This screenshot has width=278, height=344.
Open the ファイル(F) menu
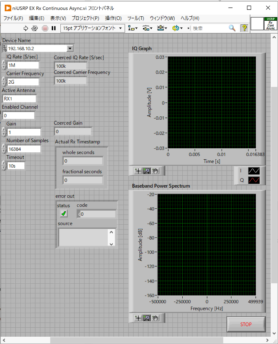pos(13,18)
